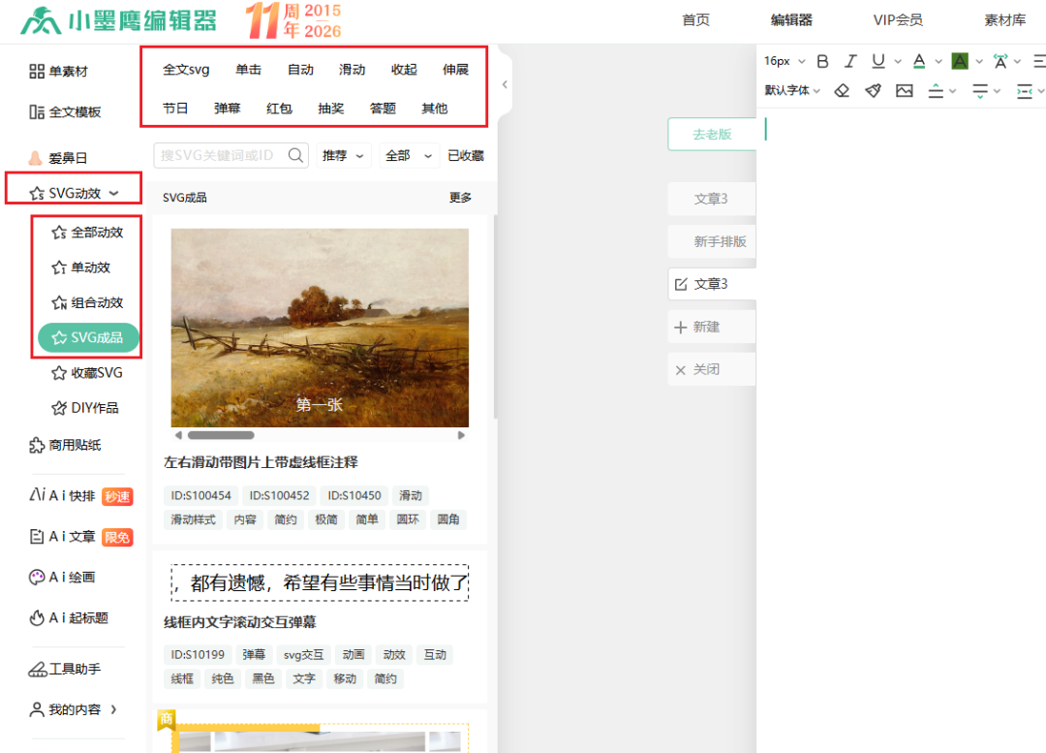Click the image carousel right arrow
Viewport: 1046px width, 753px height.
coord(461,435)
